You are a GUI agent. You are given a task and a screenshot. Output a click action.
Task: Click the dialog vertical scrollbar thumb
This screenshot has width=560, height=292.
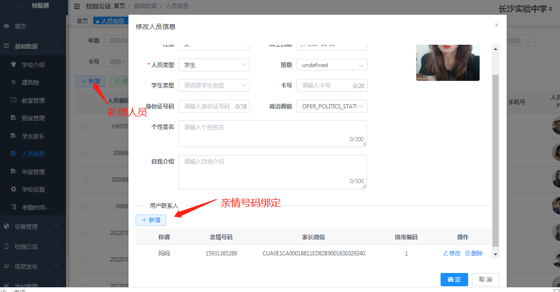coord(495,161)
